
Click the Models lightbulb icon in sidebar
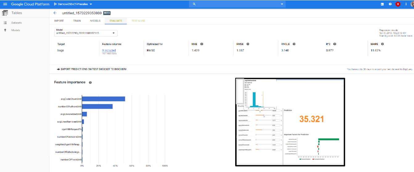tap(5, 30)
